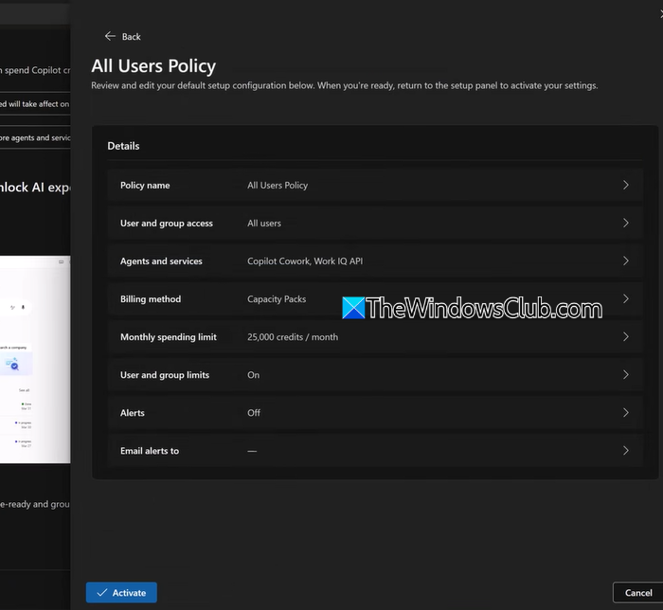The height and width of the screenshot is (610, 663).
Task: Click the Activate checkmark icon
Action: pyautogui.click(x=102, y=593)
